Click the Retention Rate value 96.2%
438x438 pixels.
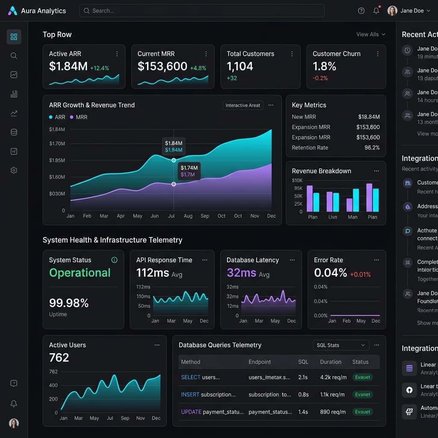[x=372, y=148]
